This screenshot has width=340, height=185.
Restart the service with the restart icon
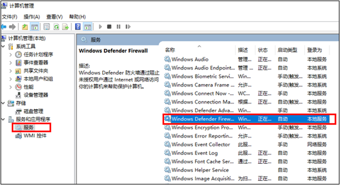click(127, 27)
